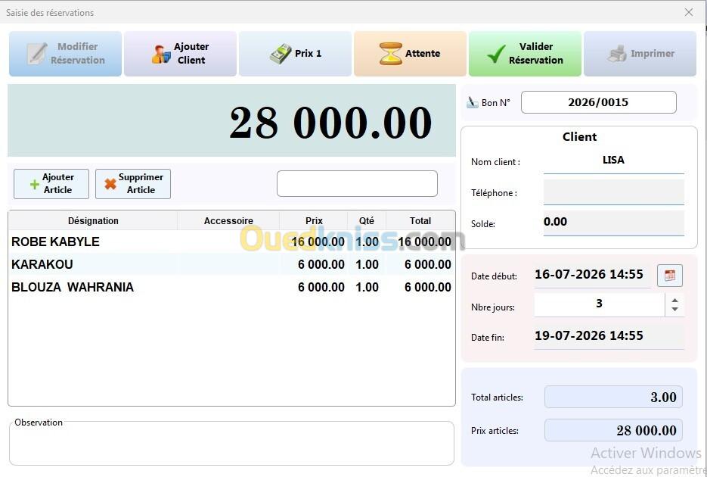
Task: Decrease Nbre jours with the down arrow
Action: pos(674,309)
